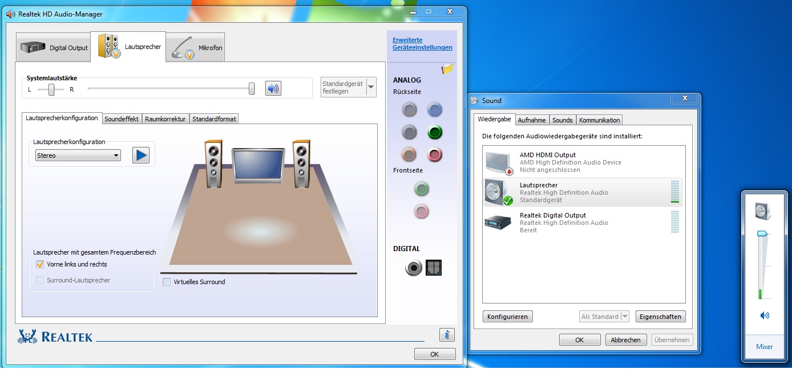Viewport: 792px width, 369px height.
Task: Toggle the Surround-Lautsprecher checkbox
Action: pos(40,280)
